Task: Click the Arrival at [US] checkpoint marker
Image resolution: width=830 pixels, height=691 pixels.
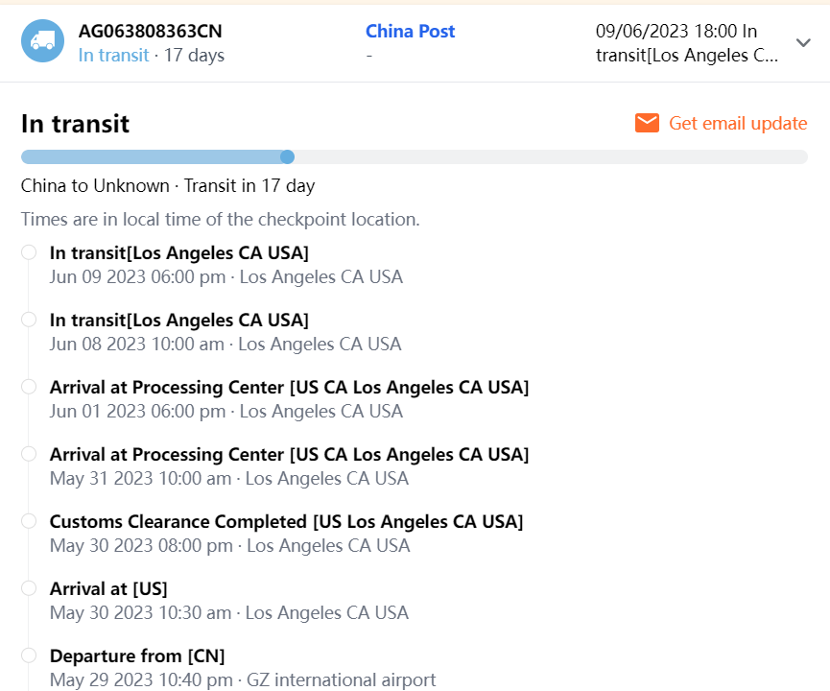Action: (29, 588)
